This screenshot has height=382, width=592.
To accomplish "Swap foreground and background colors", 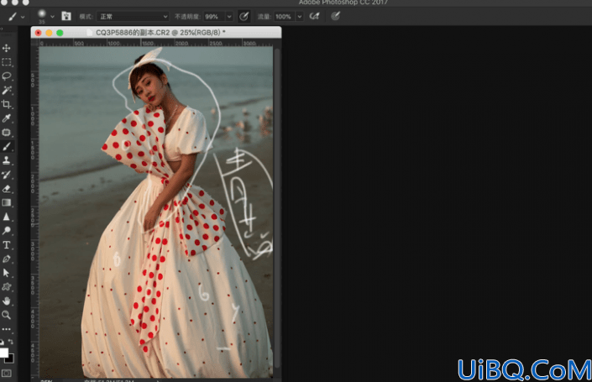I will click(11, 342).
